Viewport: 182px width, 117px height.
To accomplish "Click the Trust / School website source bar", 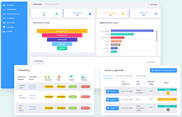I will point(132,31).
